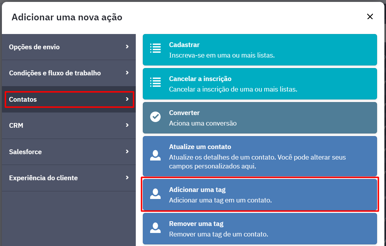Click the text "Cancelar a inscrição de uma ou mais listas."

point(233,89)
